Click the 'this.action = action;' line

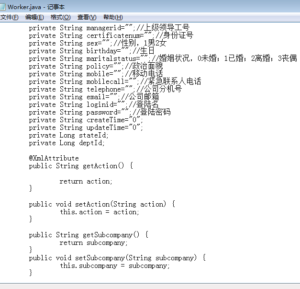tap(100, 212)
